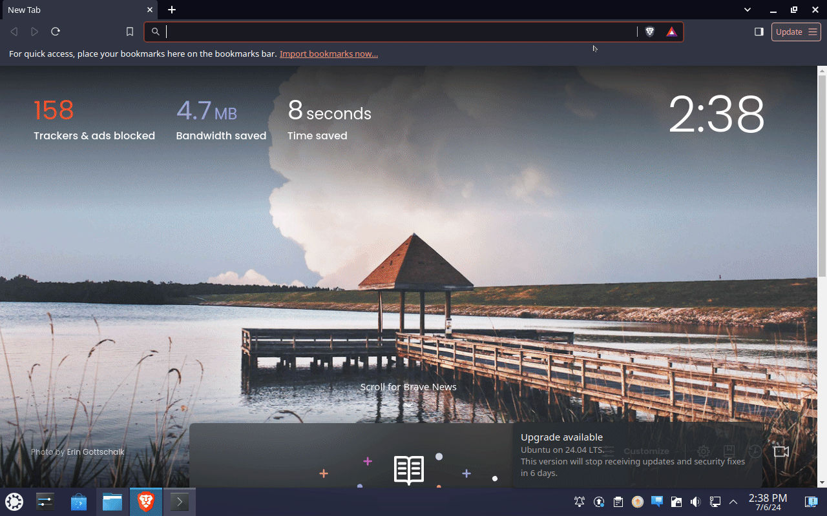Open the Brave main menu via Update button
This screenshot has height=516, width=827.
pos(795,32)
